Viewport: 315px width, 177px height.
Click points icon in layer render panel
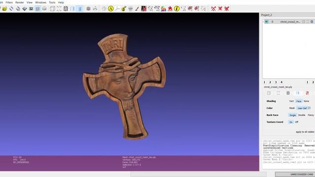(279, 93)
